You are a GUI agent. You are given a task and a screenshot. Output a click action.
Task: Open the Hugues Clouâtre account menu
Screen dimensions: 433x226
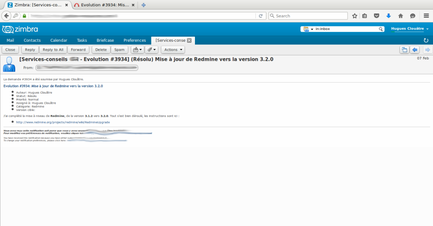tap(410, 29)
